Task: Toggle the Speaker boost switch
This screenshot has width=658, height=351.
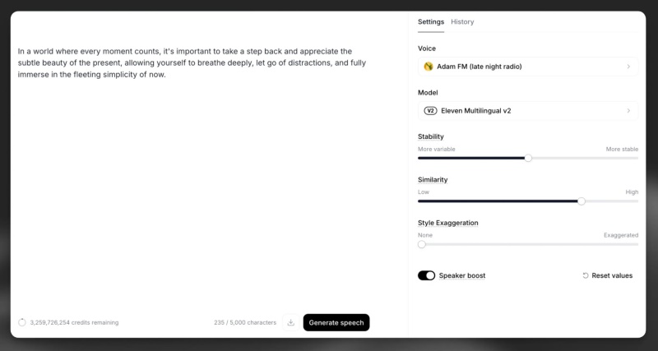Action: [426, 275]
